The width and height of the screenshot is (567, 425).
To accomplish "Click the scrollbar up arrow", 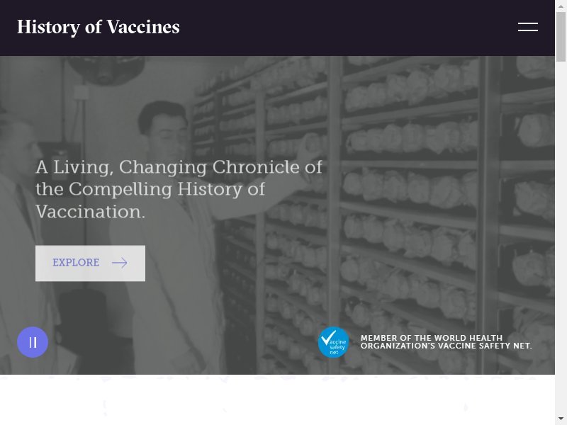I will pyautogui.click(x=561, y=6).
